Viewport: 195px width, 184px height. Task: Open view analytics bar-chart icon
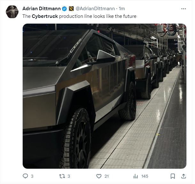click(136, 176)
